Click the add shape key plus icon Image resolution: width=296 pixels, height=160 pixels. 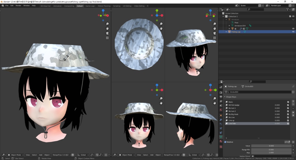[x=293, y=101]
